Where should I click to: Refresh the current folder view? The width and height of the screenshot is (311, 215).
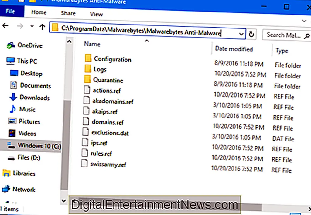coord(251,35)
